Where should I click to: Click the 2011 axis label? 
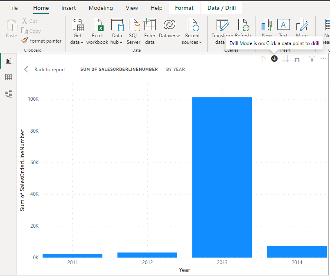click(72, 262)
